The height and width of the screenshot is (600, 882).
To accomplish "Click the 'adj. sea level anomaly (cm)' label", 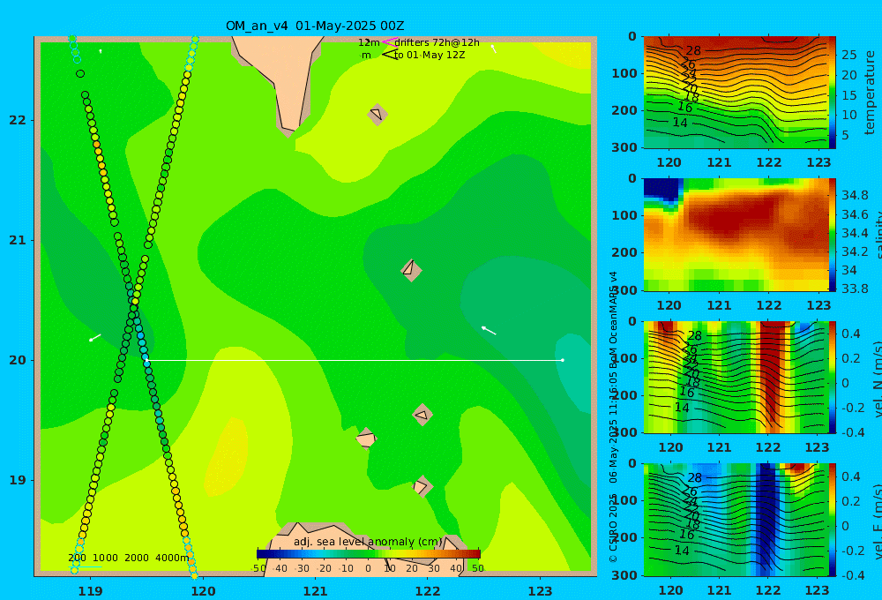I will point(368,542).
